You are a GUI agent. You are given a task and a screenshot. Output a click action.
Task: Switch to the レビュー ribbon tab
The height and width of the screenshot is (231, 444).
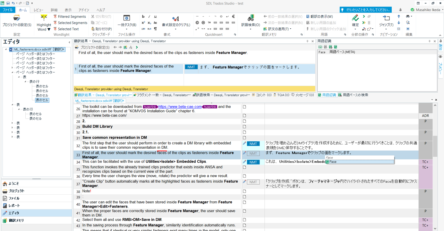pyautogui.click(x=39, y=10)
